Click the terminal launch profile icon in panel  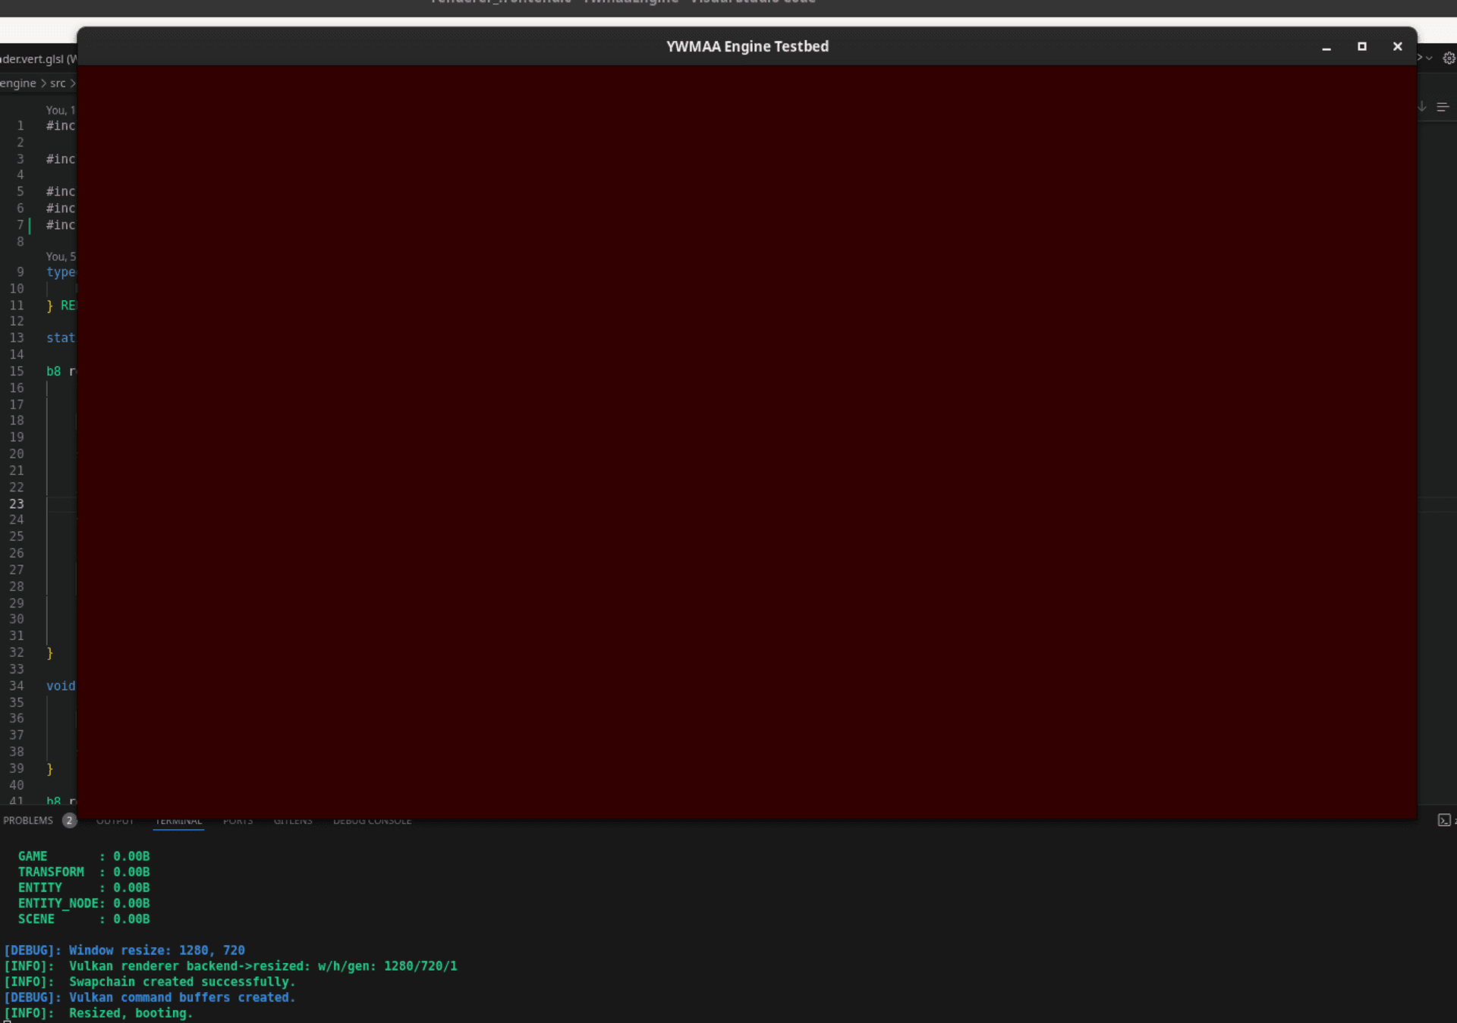pos(1444,821)
